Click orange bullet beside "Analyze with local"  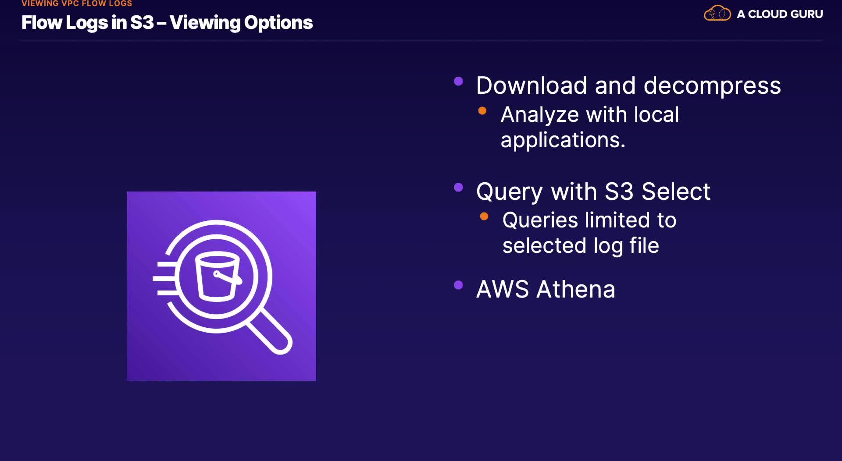[x=482, y=111]
